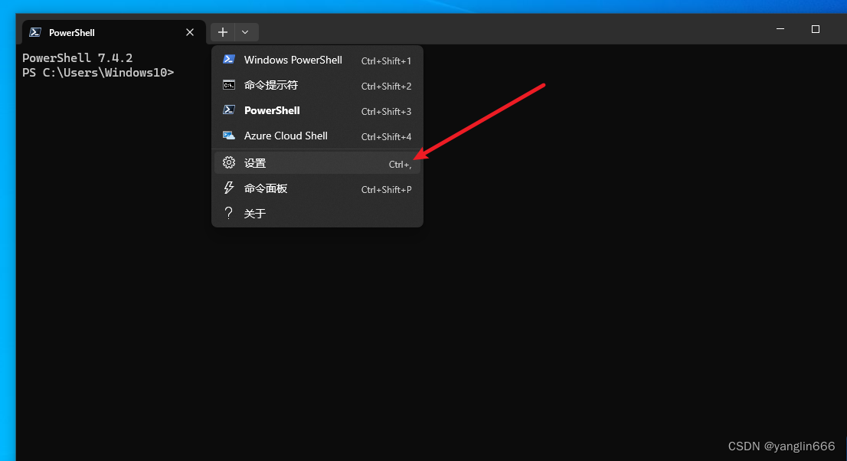Viewport: 847px width, 461px height.
Task: Collapse the new tab dropdown chevron
Action: point(245,32)
